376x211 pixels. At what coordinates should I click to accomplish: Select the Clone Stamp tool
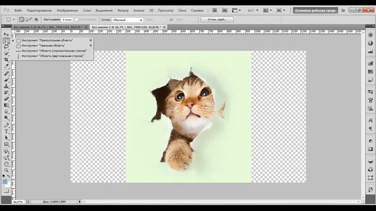[x=6, y=86]
